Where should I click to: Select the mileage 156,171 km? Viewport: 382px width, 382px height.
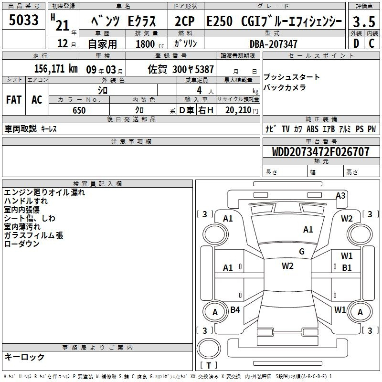coord(56,69)
